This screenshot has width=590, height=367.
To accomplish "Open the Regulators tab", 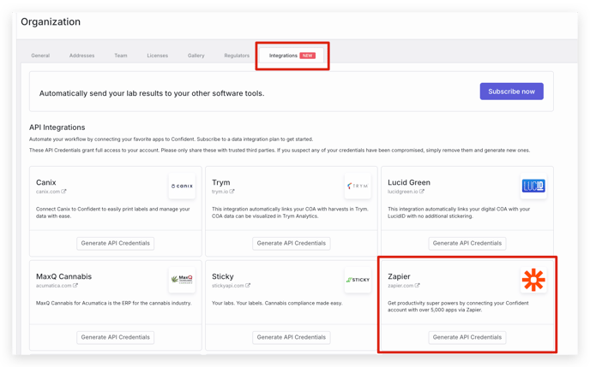I will (x=237, y=56).
